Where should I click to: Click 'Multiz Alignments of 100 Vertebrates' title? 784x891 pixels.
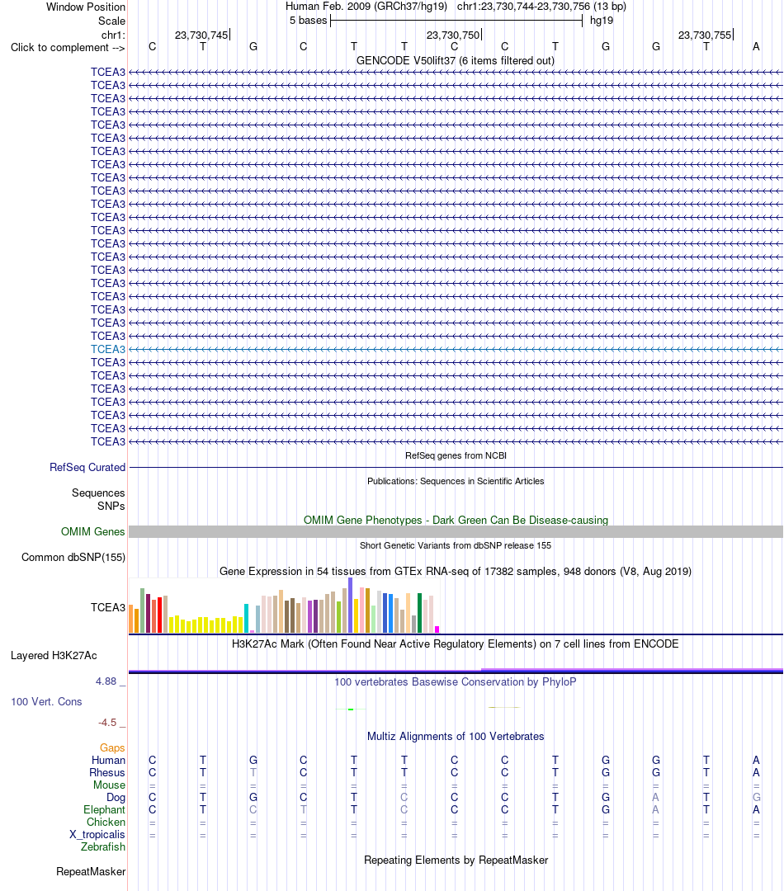[x=456, y=737]
